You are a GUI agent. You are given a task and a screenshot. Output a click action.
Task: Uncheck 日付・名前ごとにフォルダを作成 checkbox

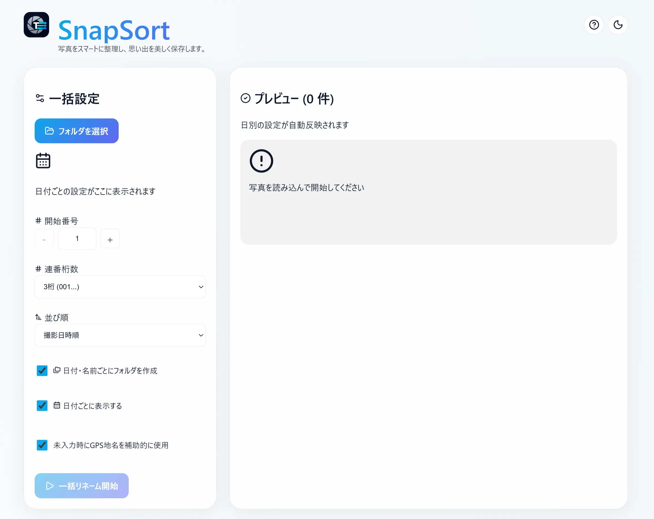pos(42,370)
